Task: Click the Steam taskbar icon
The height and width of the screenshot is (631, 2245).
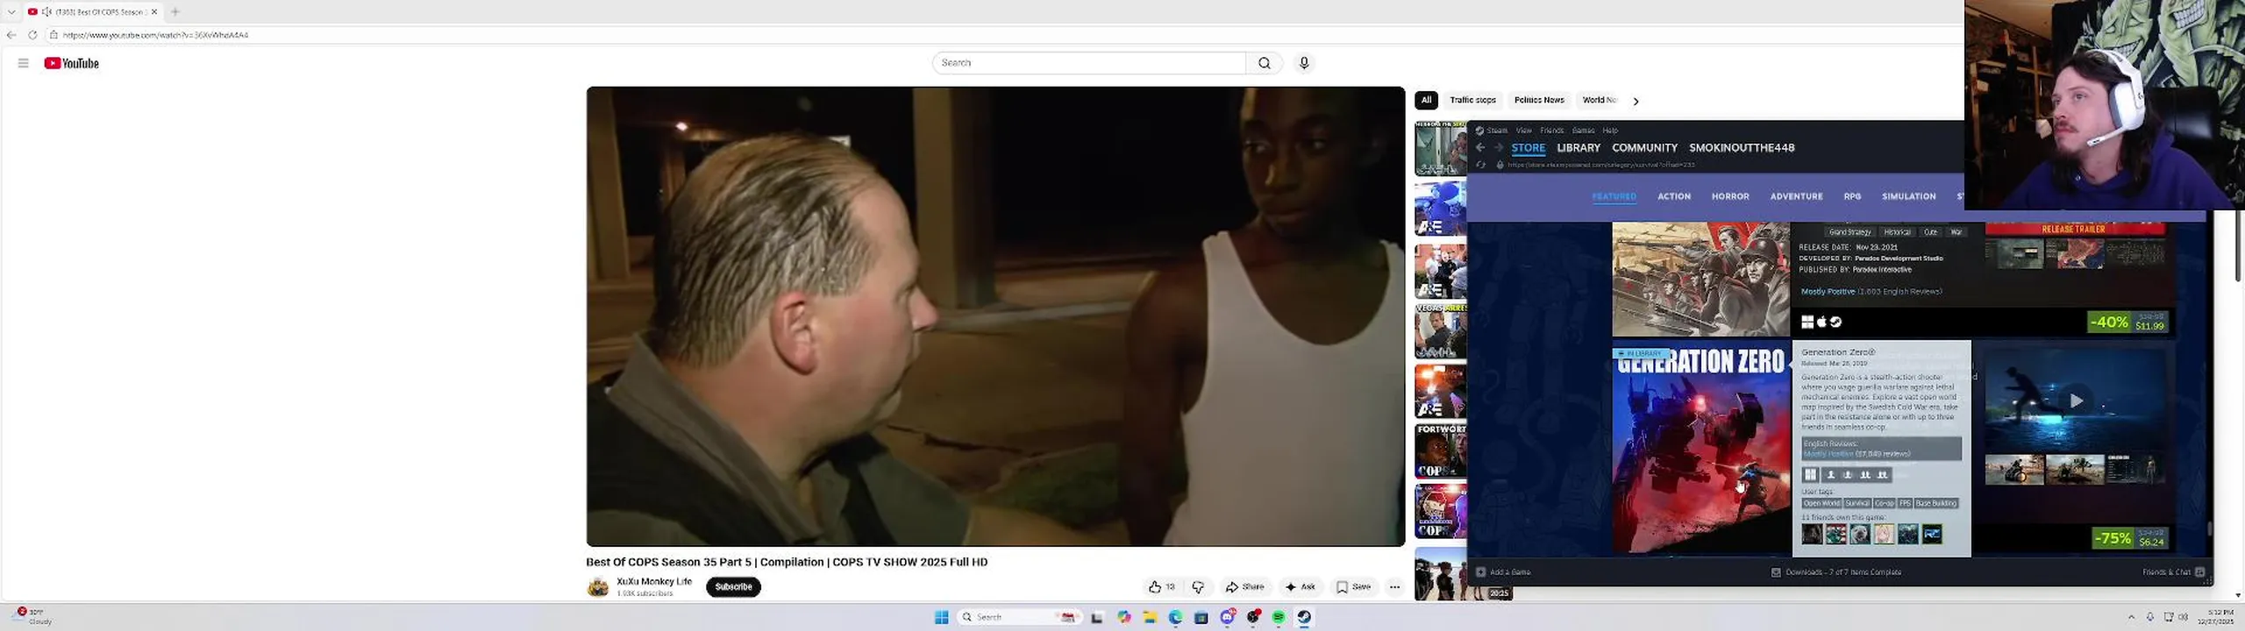Action: 1304,617
